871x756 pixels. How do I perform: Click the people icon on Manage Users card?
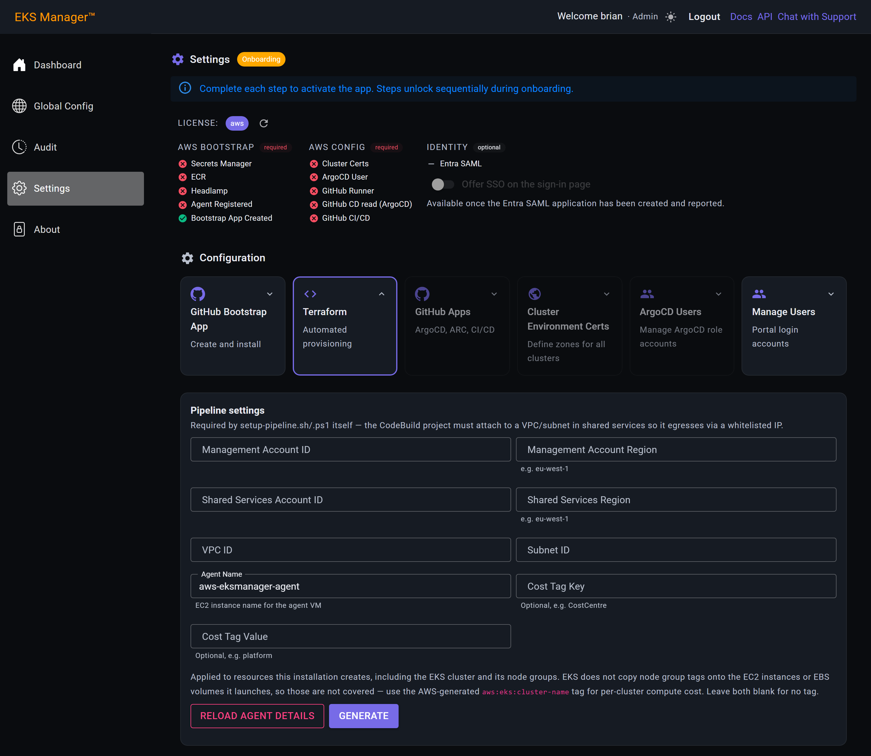click(x=759, y=294)
